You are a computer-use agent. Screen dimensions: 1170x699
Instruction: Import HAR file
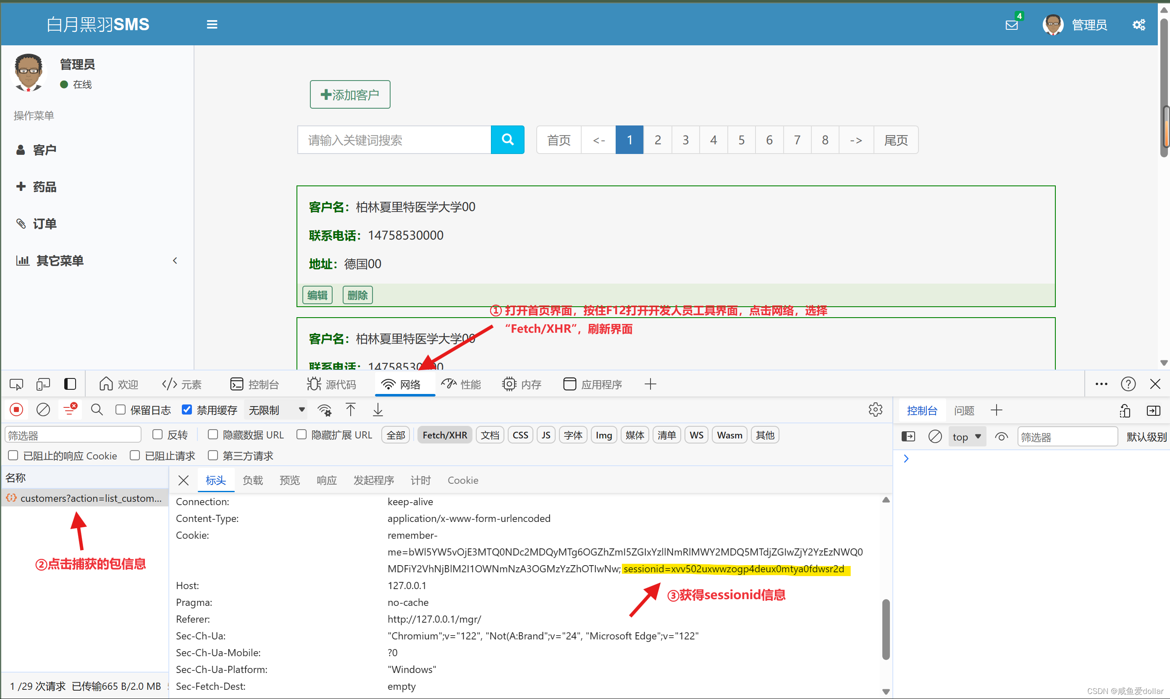pos(351,410)
